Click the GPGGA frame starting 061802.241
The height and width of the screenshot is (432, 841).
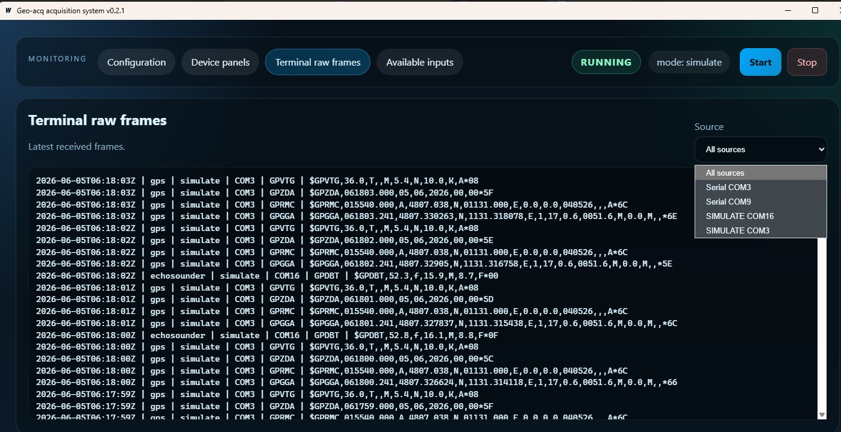(354, 264)
